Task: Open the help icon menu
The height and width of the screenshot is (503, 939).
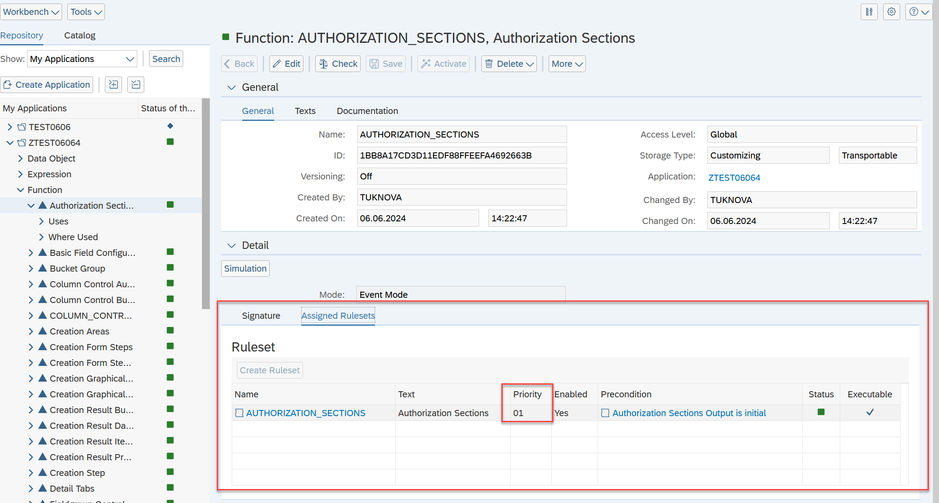Action: [x=918, y=12]
